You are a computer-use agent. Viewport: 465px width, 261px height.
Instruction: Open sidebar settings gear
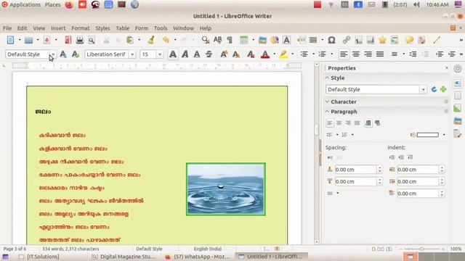tap(458, 69)
